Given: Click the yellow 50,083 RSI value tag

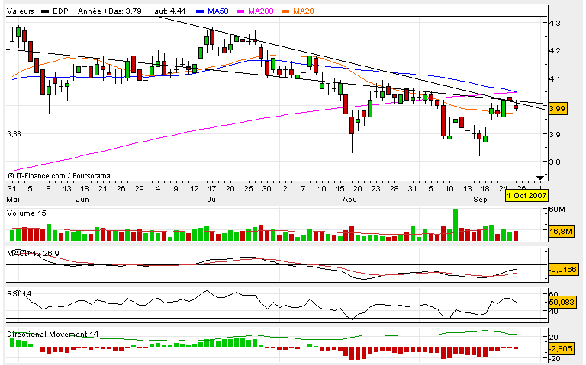Looking at the screenshot, I should (x=562, y=302).
